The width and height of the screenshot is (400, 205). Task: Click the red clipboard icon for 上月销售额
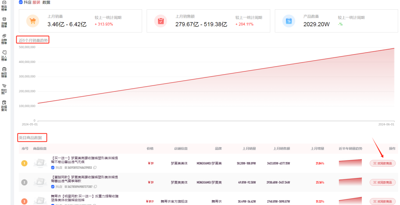(161, 21)
